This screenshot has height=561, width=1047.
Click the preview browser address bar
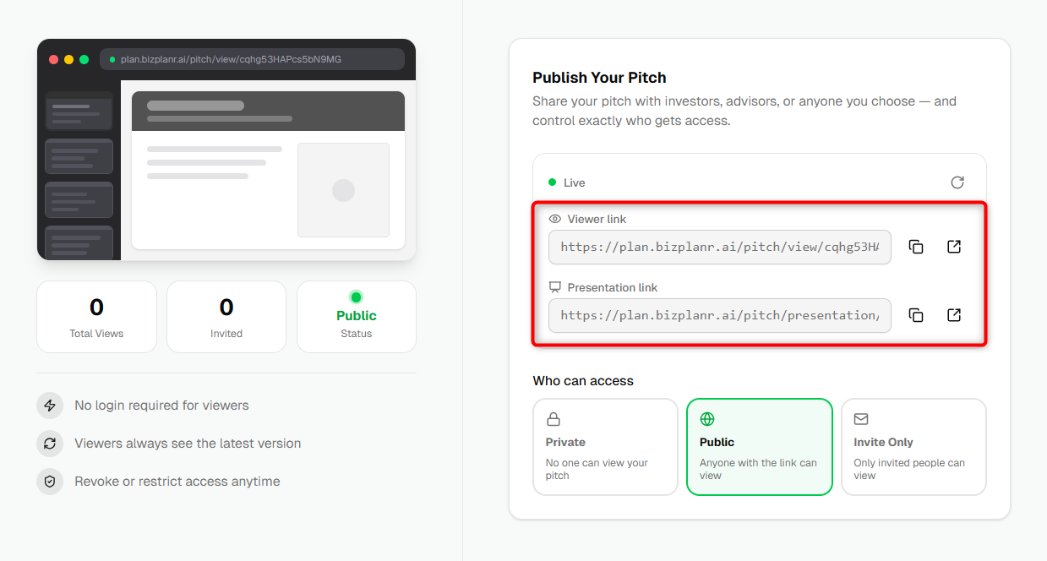[x=252, y=59]
